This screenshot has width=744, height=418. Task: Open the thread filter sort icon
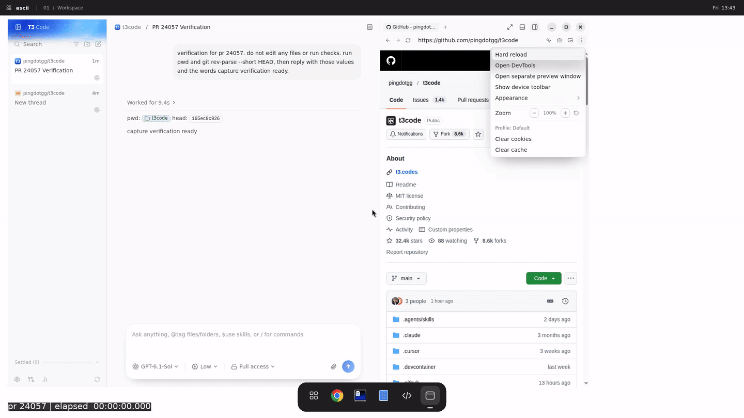76,44
